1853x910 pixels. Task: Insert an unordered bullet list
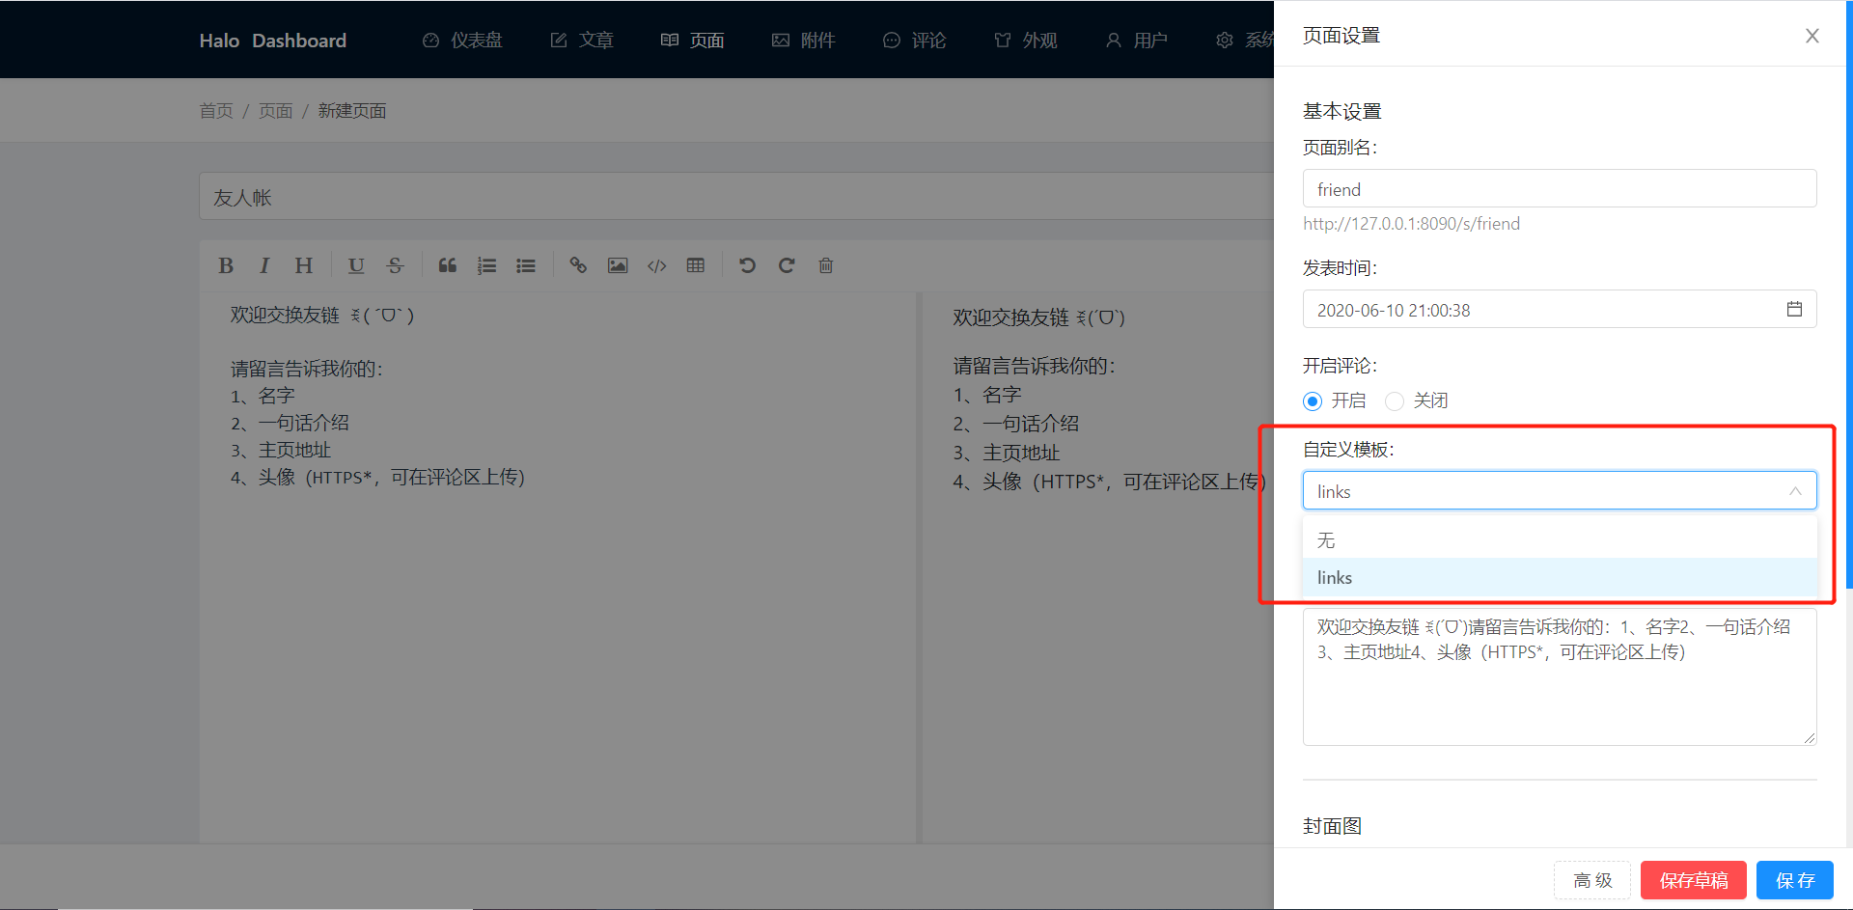click(526, 265)
